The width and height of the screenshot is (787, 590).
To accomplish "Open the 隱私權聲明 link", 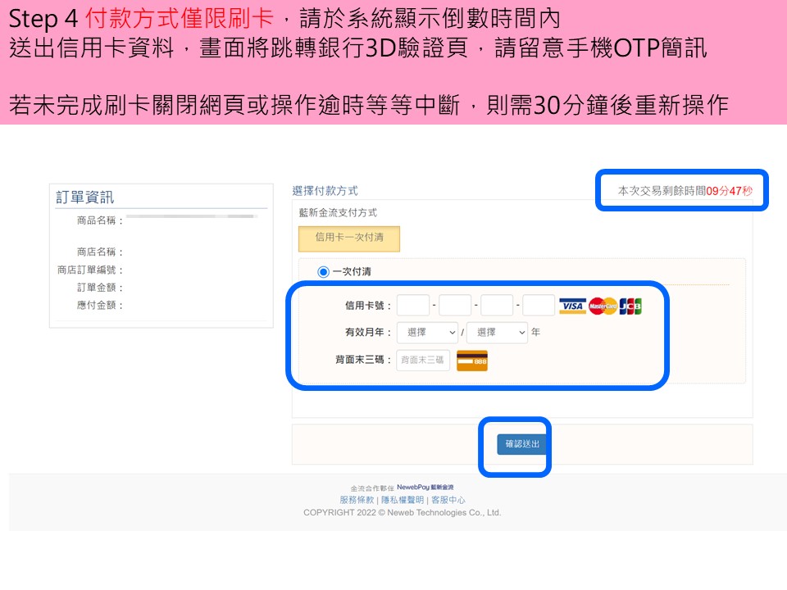I will [x=403, y=500].
